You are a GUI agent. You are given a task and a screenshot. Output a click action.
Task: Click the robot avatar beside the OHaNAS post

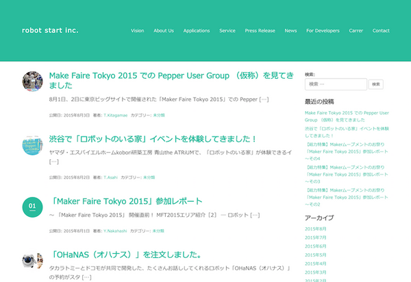click(32, 261)
